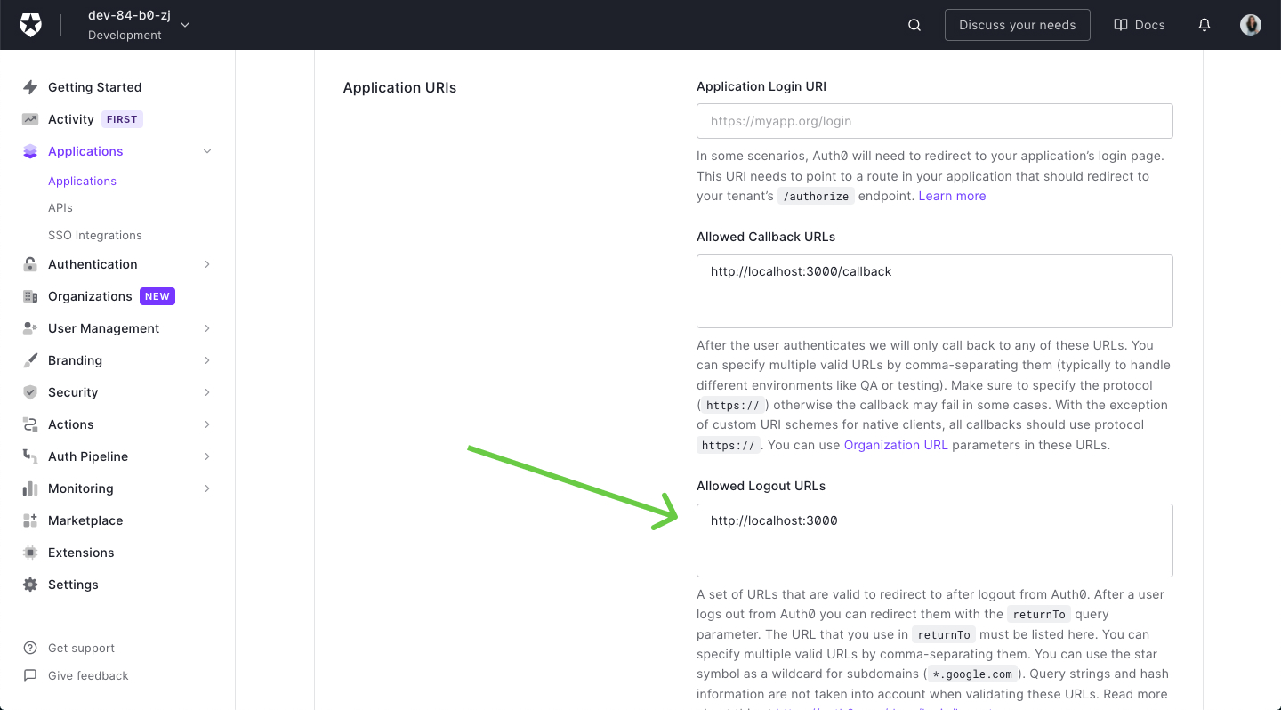Open the Monitoring bar-chart icon
Image resolution: width=1281 pixels, height=710 pixels.
pyautogui.click(x=29, y=488)
